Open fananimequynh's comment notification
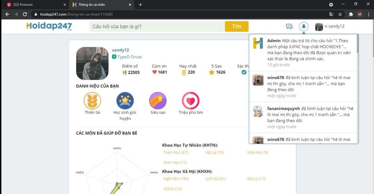The height and width of the screenshot is (194, 374). tap(303, 117)
